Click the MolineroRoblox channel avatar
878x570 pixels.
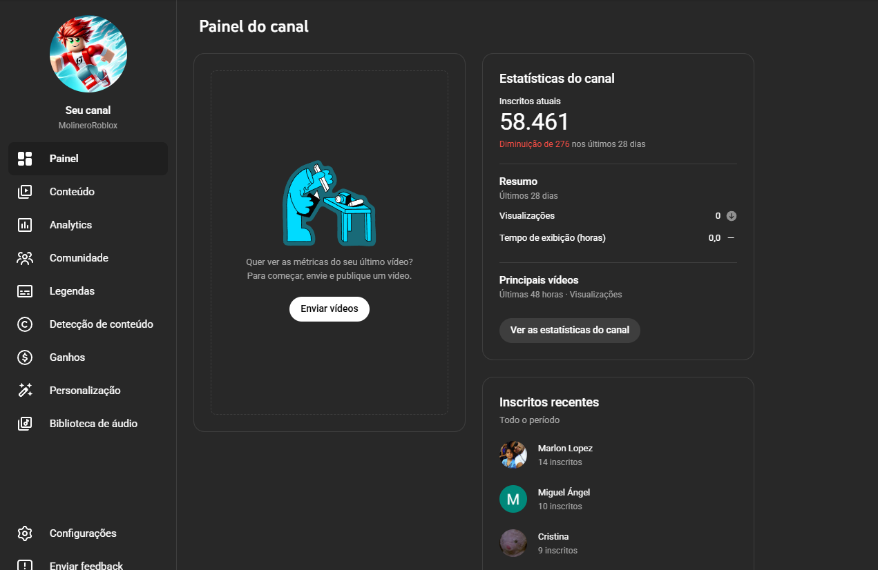pos(88,54)
